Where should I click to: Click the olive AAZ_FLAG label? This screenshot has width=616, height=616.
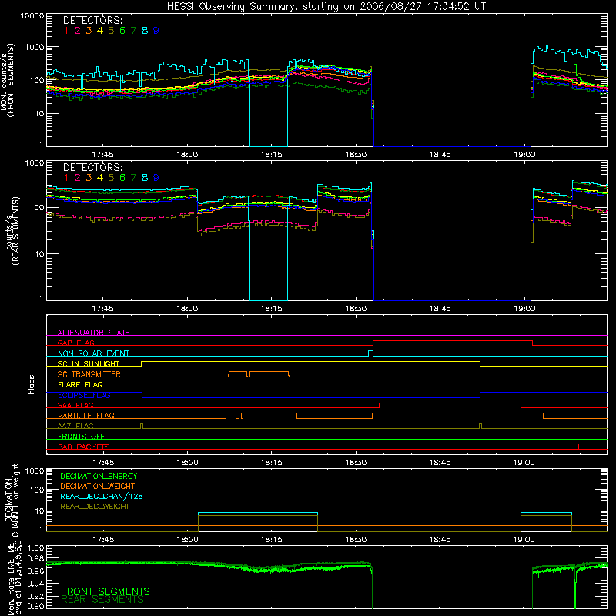(x=75, y=426)
